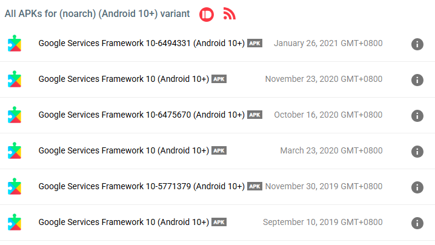Open the Framework 10 link dated September 10, 2019
The image size is (435, 245).
[124, 223]
